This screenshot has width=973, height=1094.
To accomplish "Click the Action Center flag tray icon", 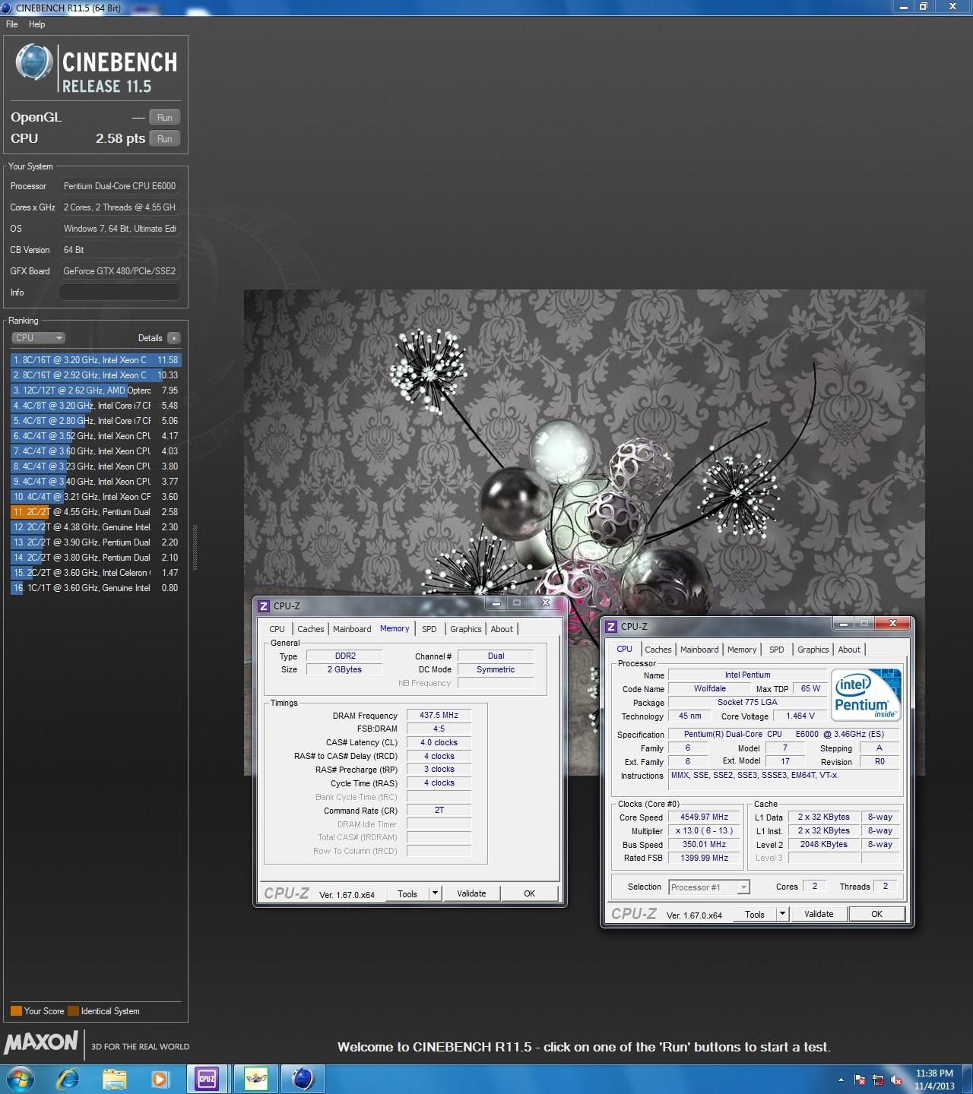I will point(860,1079).
